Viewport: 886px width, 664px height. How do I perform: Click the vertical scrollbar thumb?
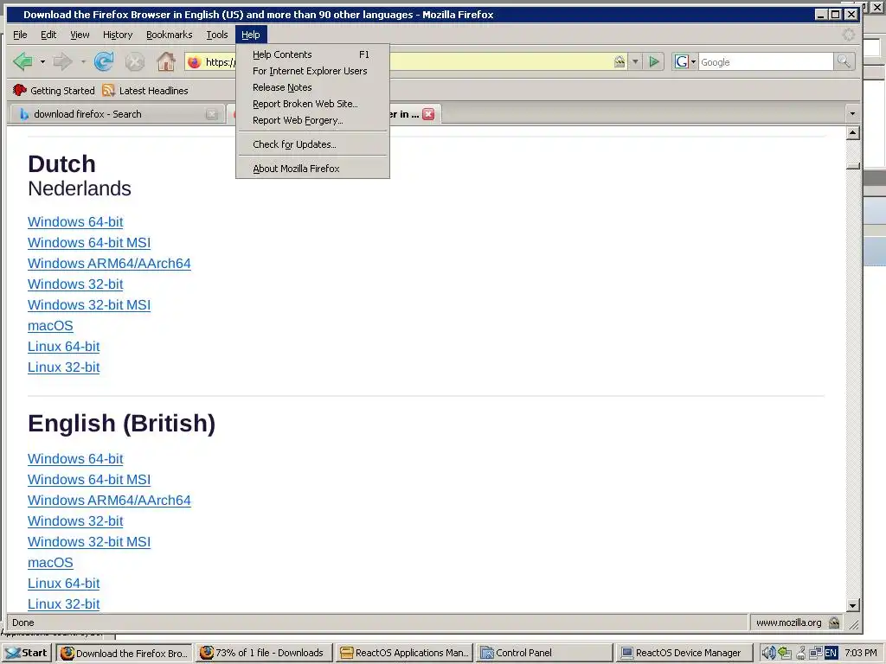852,166
